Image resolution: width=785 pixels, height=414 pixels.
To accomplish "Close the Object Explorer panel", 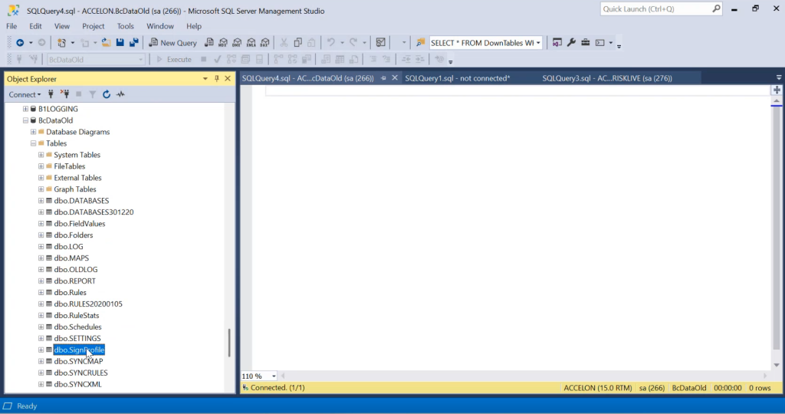I will tap(228, 79).
